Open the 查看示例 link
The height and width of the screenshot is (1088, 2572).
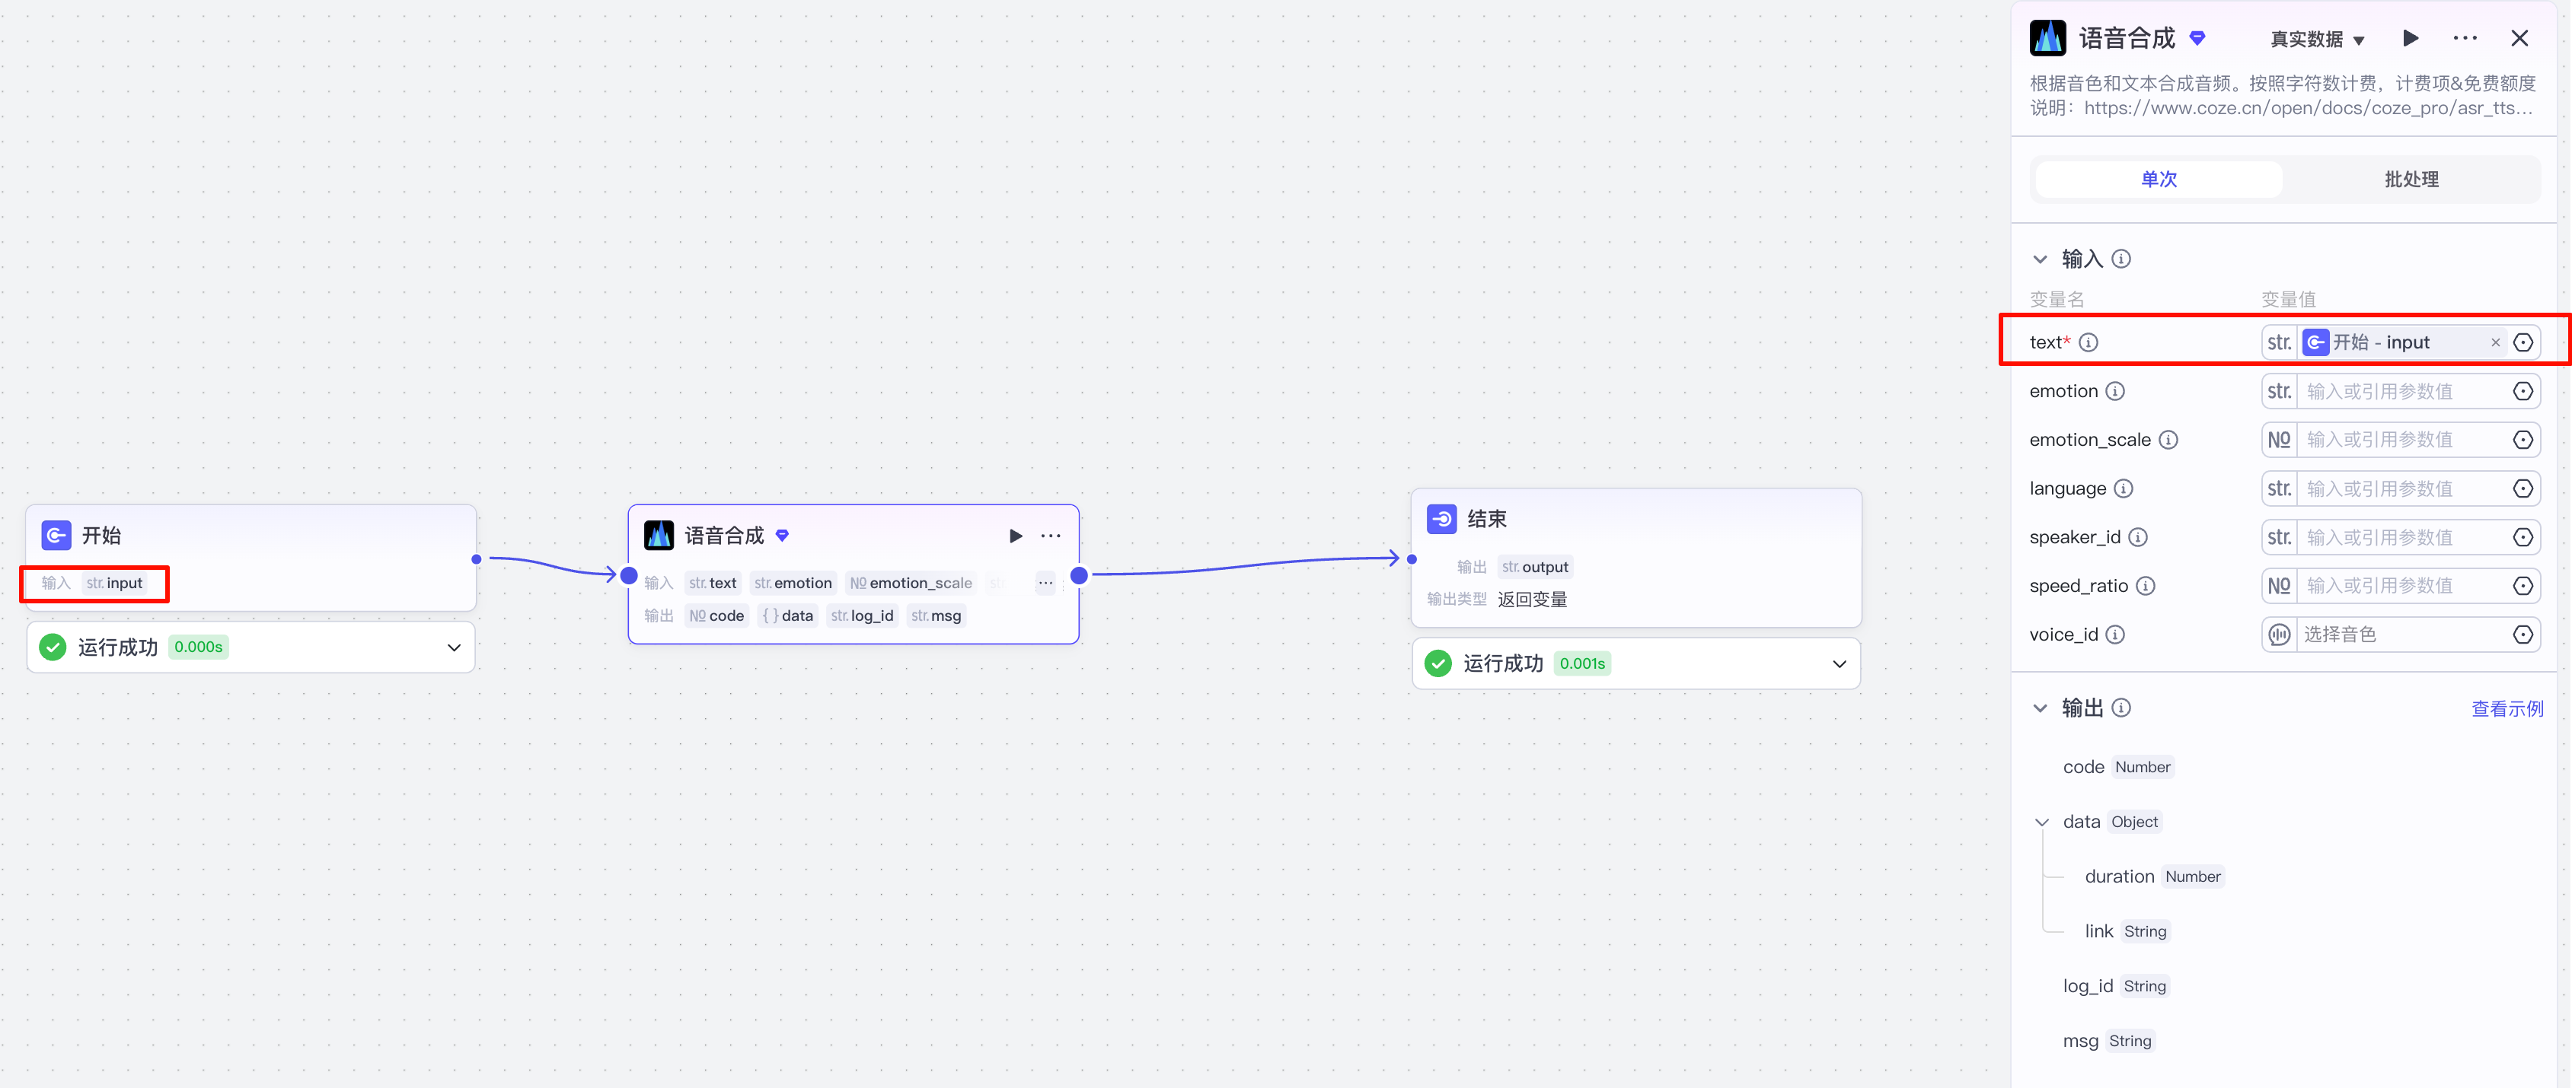[x=2506, y=708]
